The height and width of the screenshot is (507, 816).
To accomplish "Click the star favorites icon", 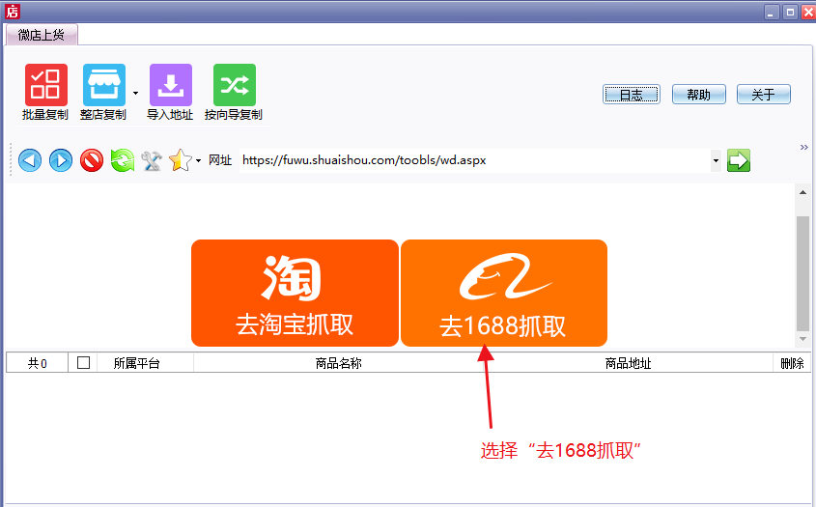I will click(x=181, y=160).
